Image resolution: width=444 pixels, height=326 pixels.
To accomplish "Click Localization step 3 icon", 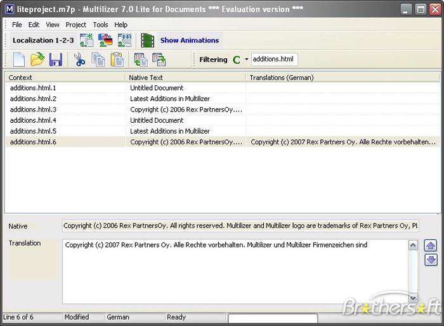I will [124, 40].
